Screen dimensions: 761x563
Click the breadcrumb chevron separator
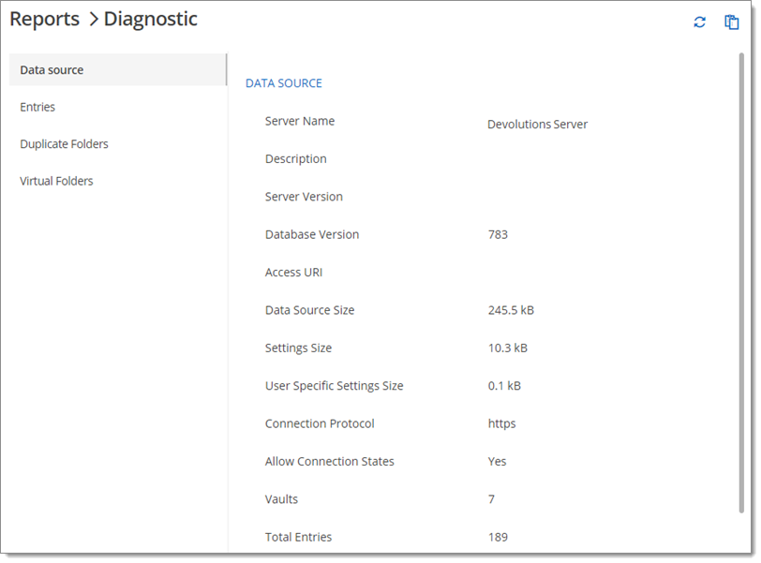93,20
